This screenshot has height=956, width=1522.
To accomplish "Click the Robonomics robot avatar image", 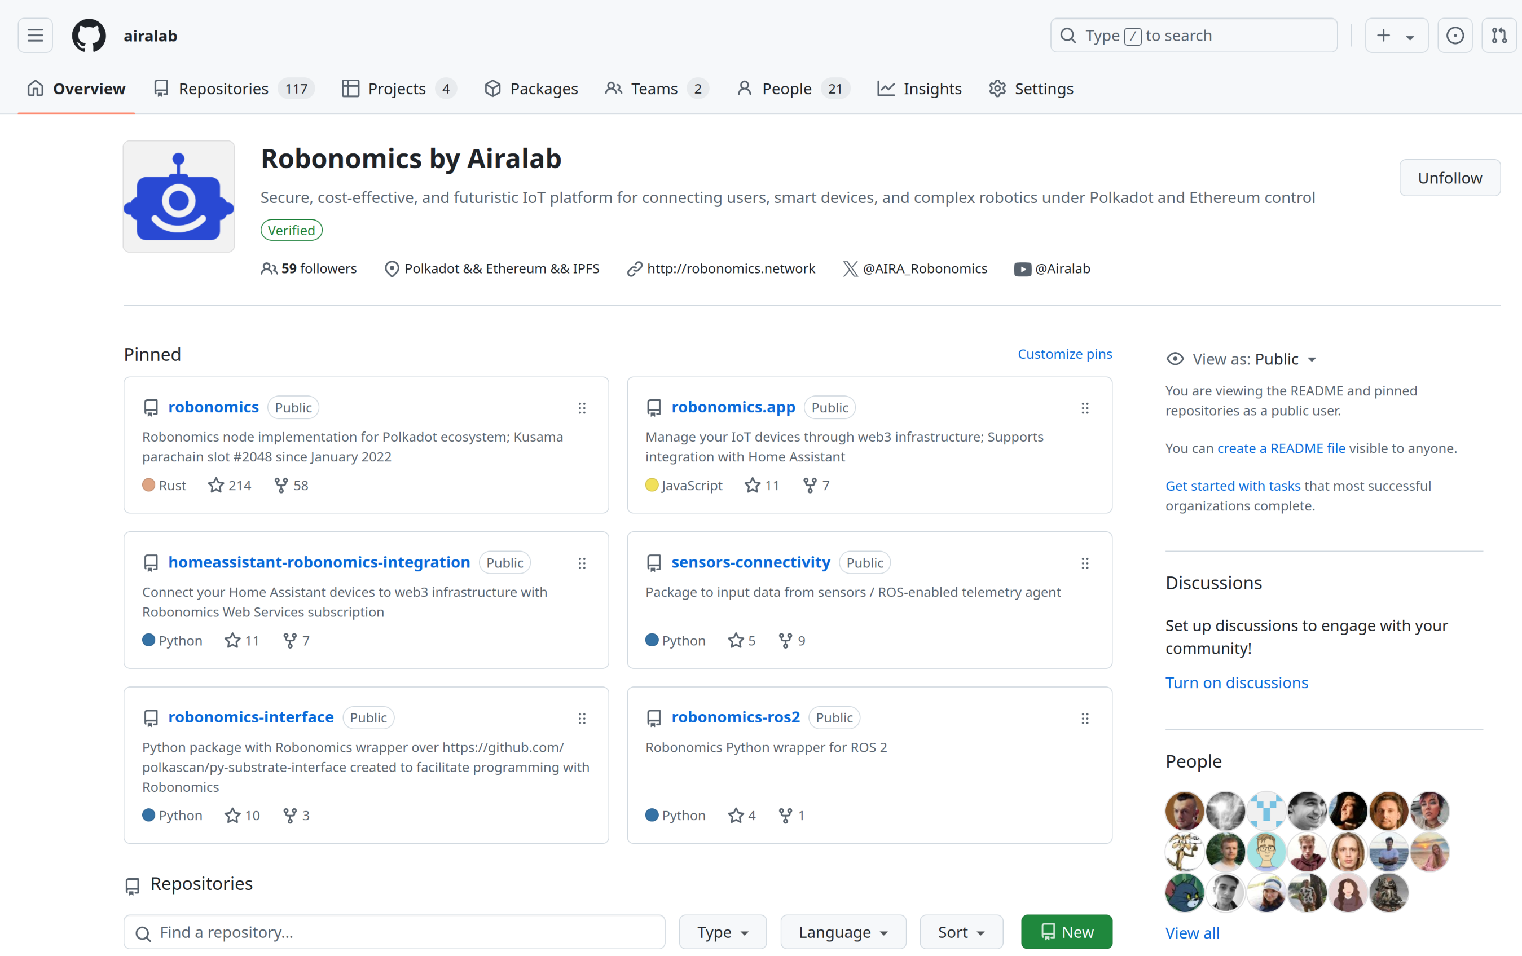I will click(179, 196).
